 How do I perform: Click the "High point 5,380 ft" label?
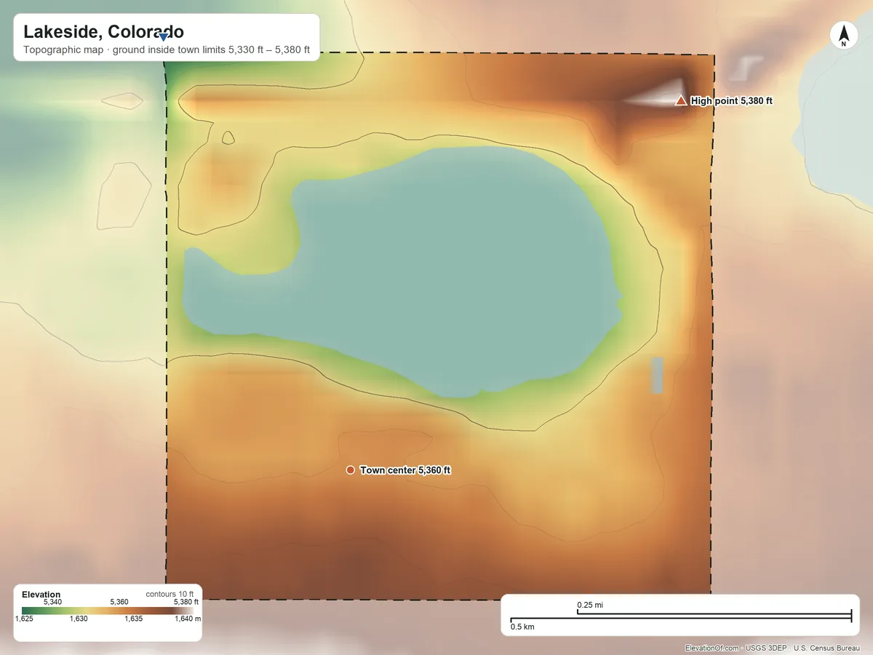731,100
